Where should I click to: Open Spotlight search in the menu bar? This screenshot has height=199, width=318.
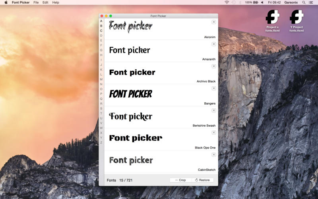(304, 2)
